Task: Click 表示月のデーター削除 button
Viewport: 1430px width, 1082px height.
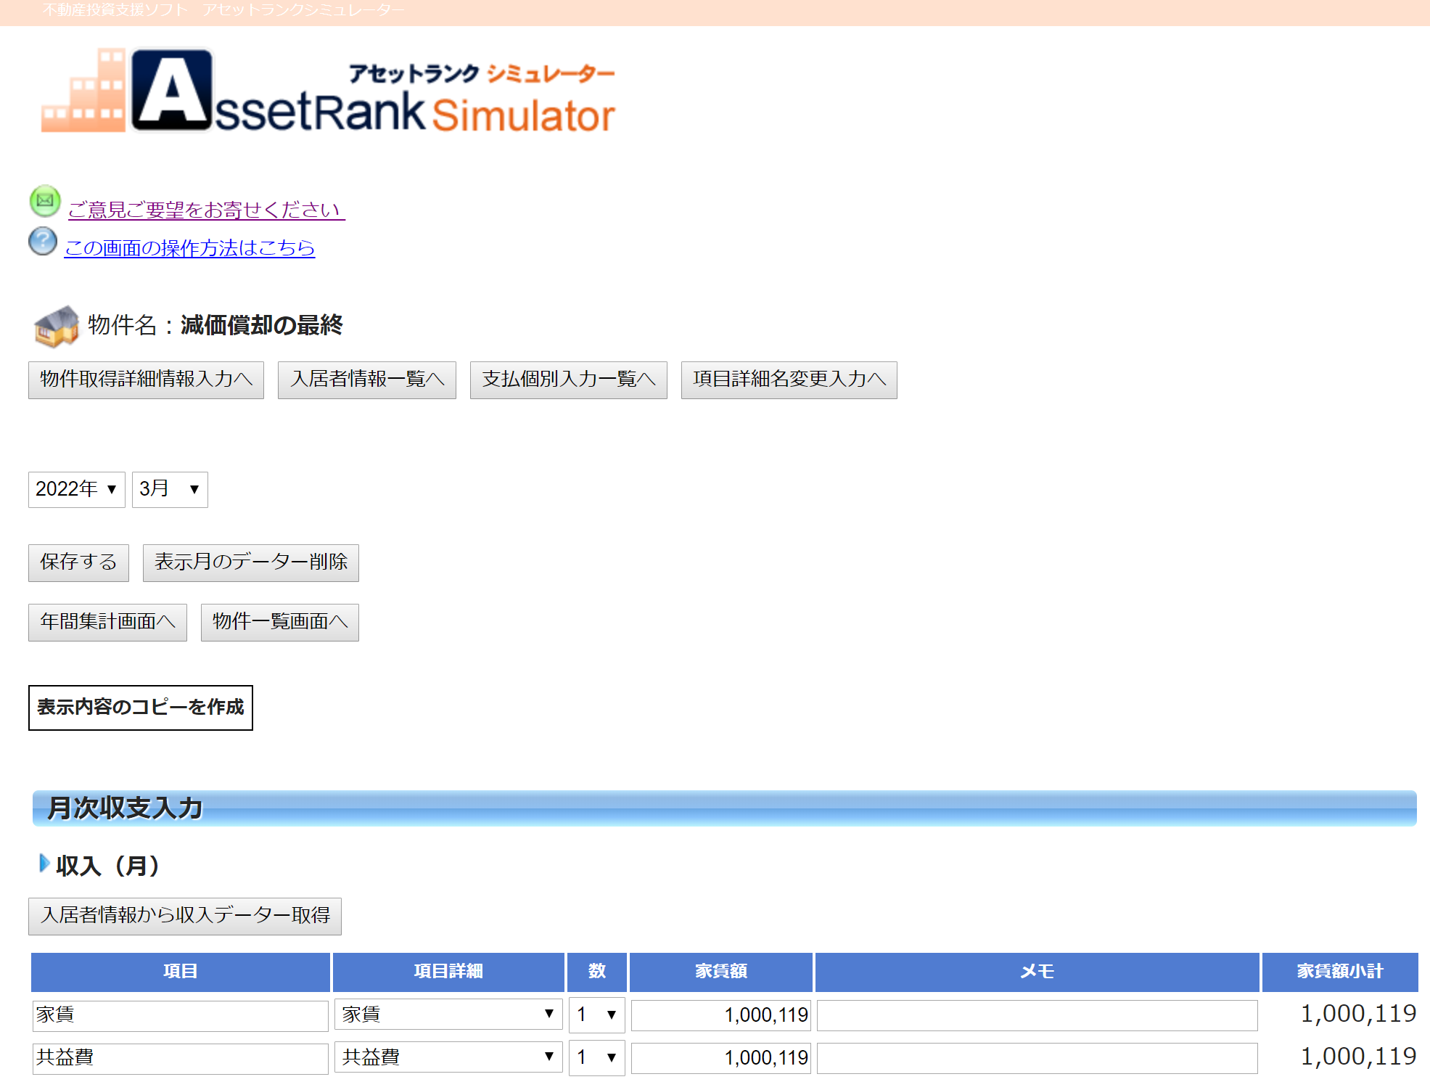Action: (x=250, y=562)
